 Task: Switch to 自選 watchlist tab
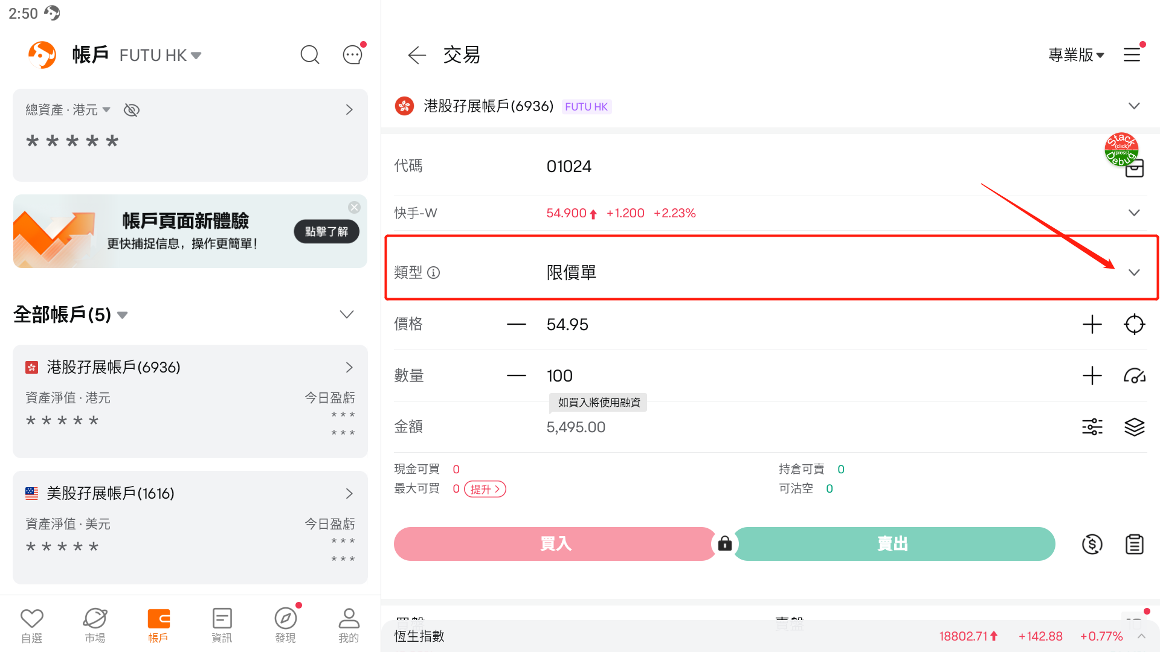[32, 625]
